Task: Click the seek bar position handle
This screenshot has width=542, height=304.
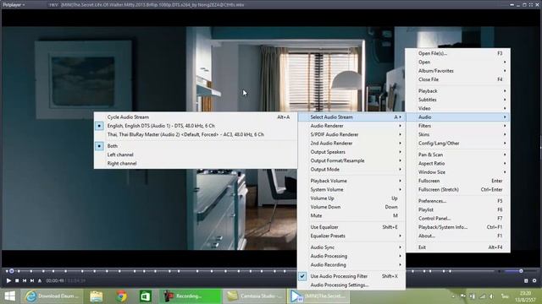Action: tap(11, 271)
